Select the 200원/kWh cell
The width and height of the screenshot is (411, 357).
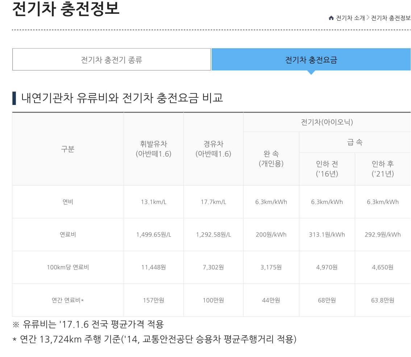pyautogui.click(x=271, y=235)
